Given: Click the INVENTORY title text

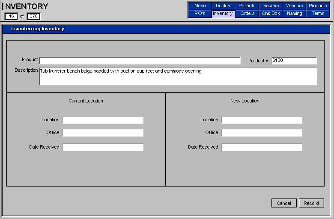Looking at the screenshot, I should tap(25, 6).
